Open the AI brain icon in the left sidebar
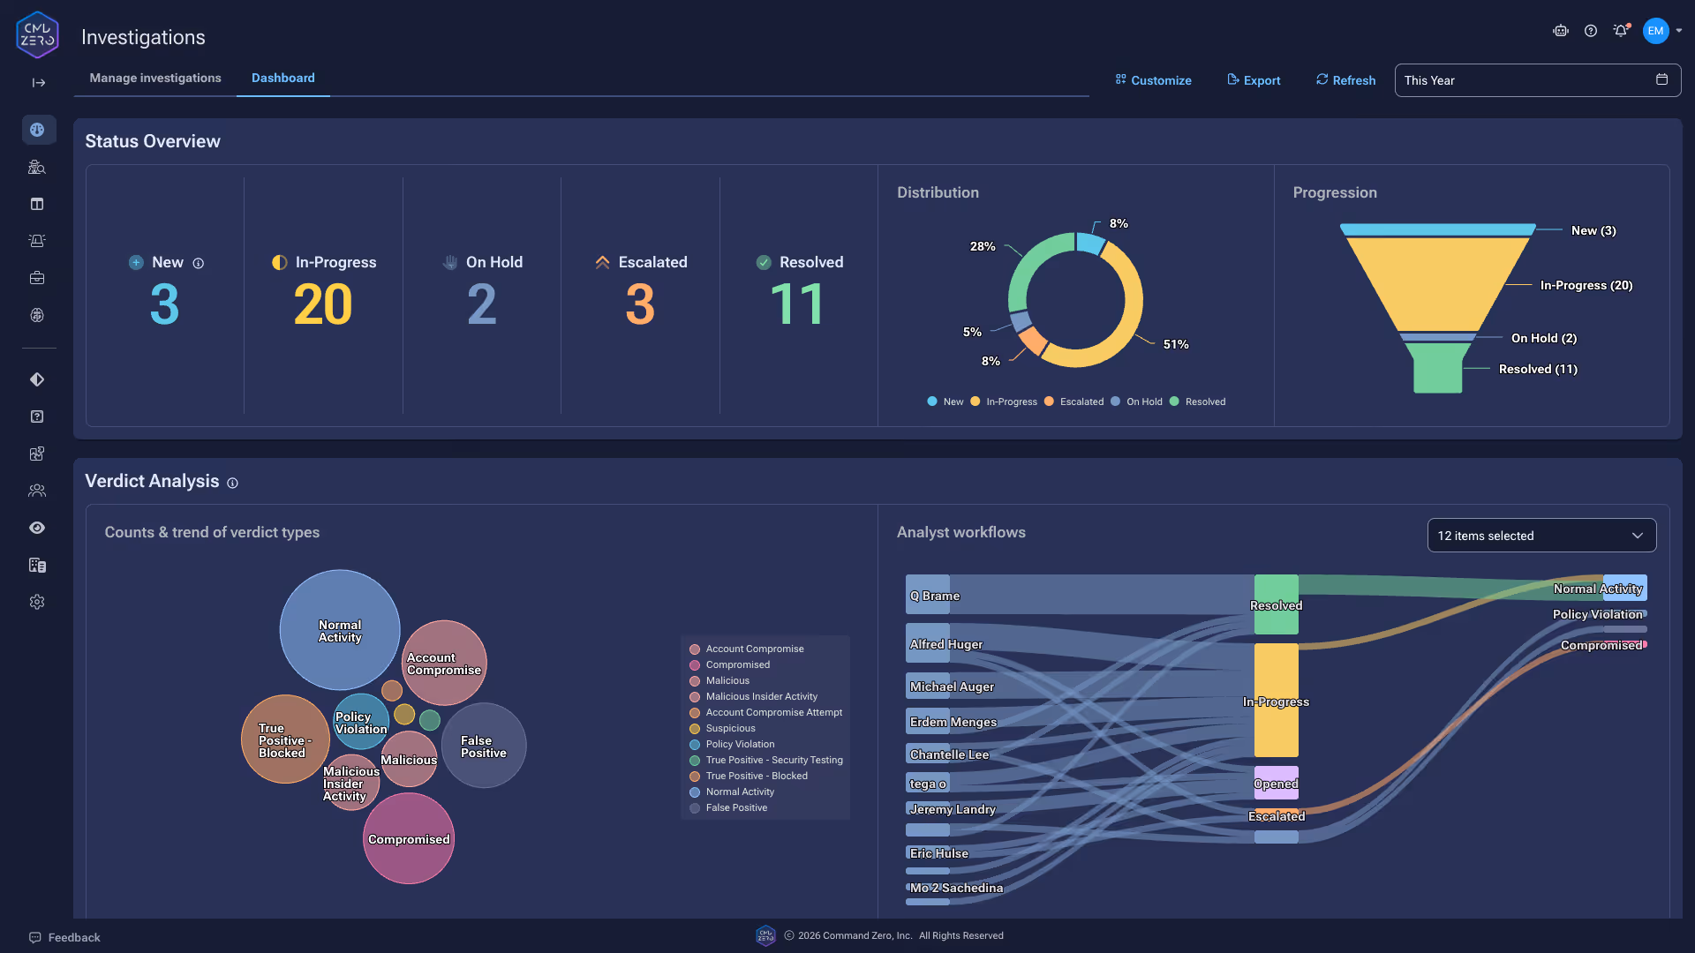Image resolution: width=1695 pixels, height=953 pixels. (x=37, y=315)
